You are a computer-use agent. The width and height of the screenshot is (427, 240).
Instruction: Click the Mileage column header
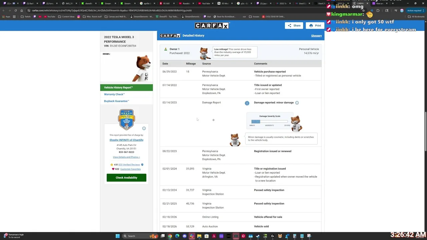(191, 64)
